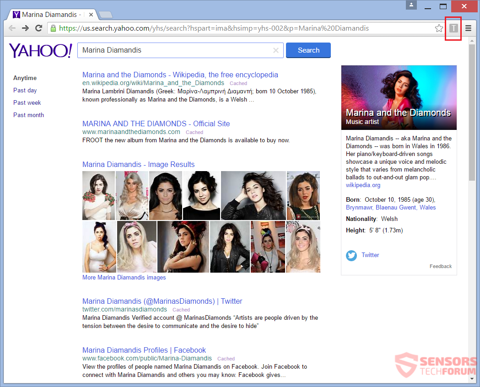Open Marina Diamandis Profiles Facebook result
The height and width of the screenshot is (387, 480).
point(144,350)
